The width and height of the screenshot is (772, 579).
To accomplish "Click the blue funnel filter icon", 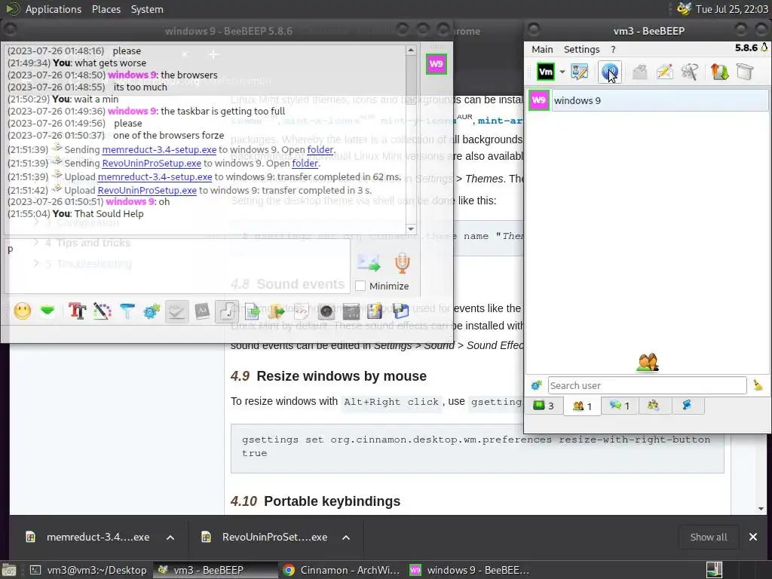I will [127, 311].
